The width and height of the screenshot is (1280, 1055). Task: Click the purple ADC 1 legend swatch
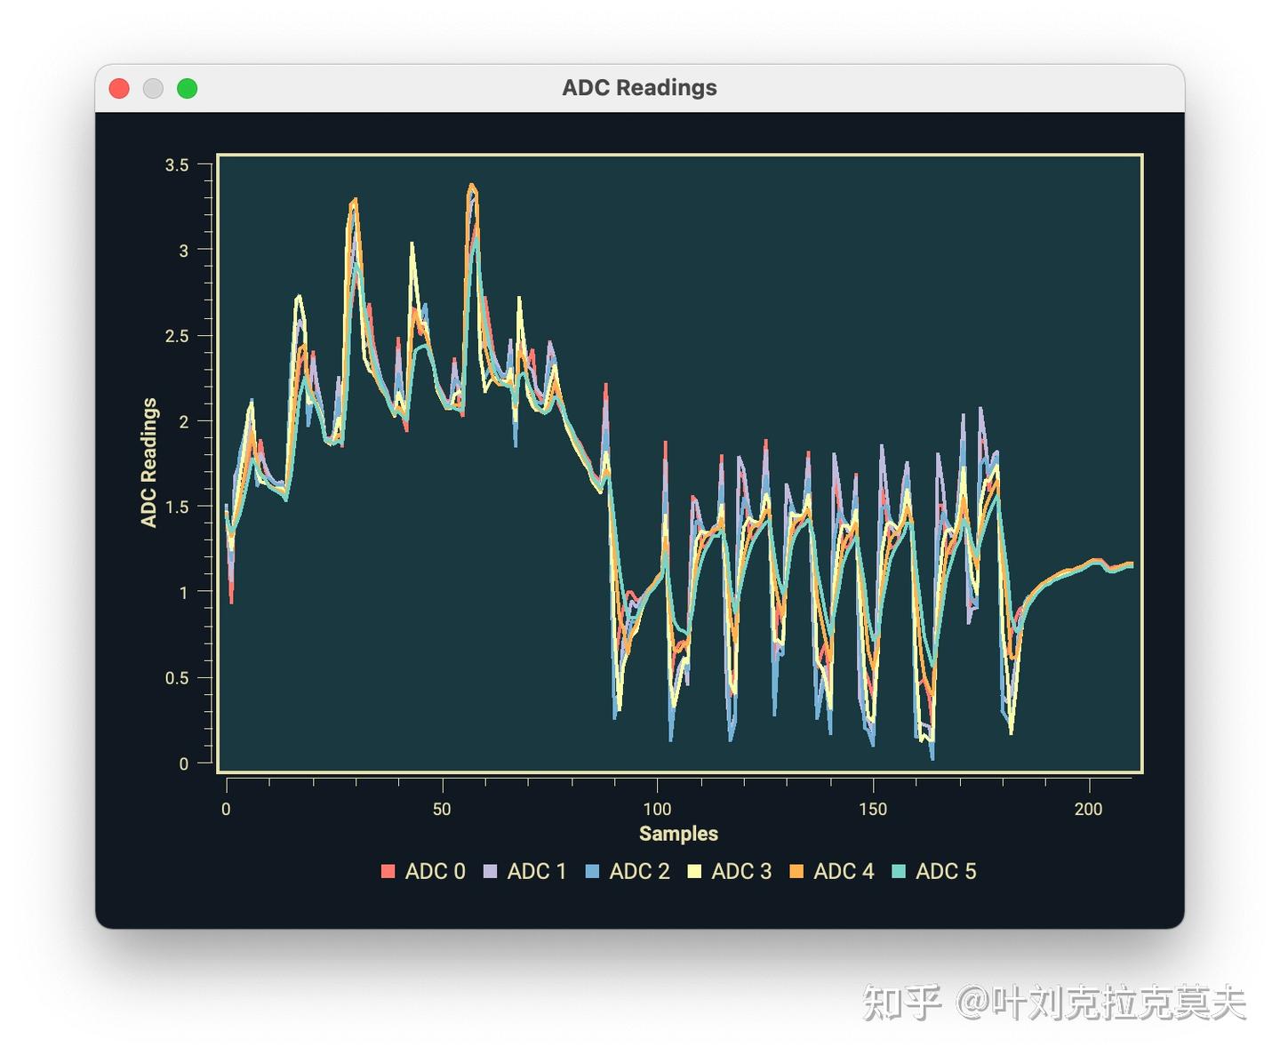[x=490, y=871]
